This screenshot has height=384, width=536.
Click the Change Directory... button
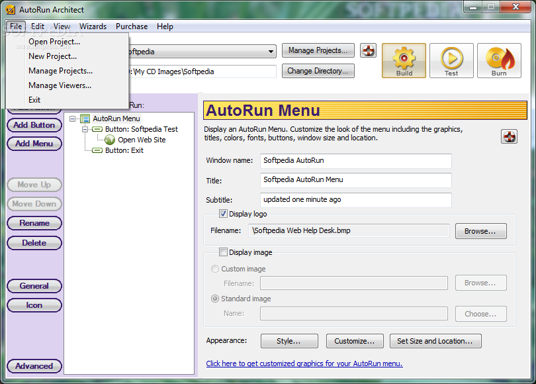point(318,71)
